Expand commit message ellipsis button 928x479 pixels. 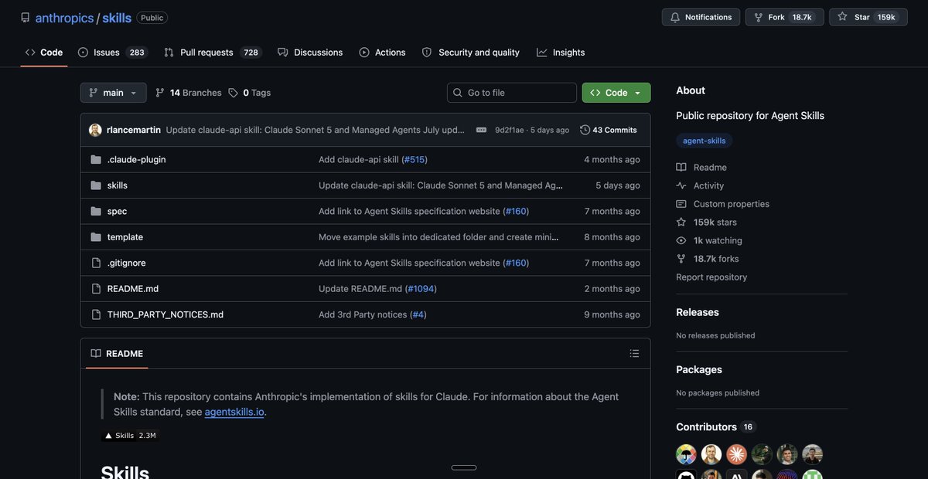(x=481, y=130)
